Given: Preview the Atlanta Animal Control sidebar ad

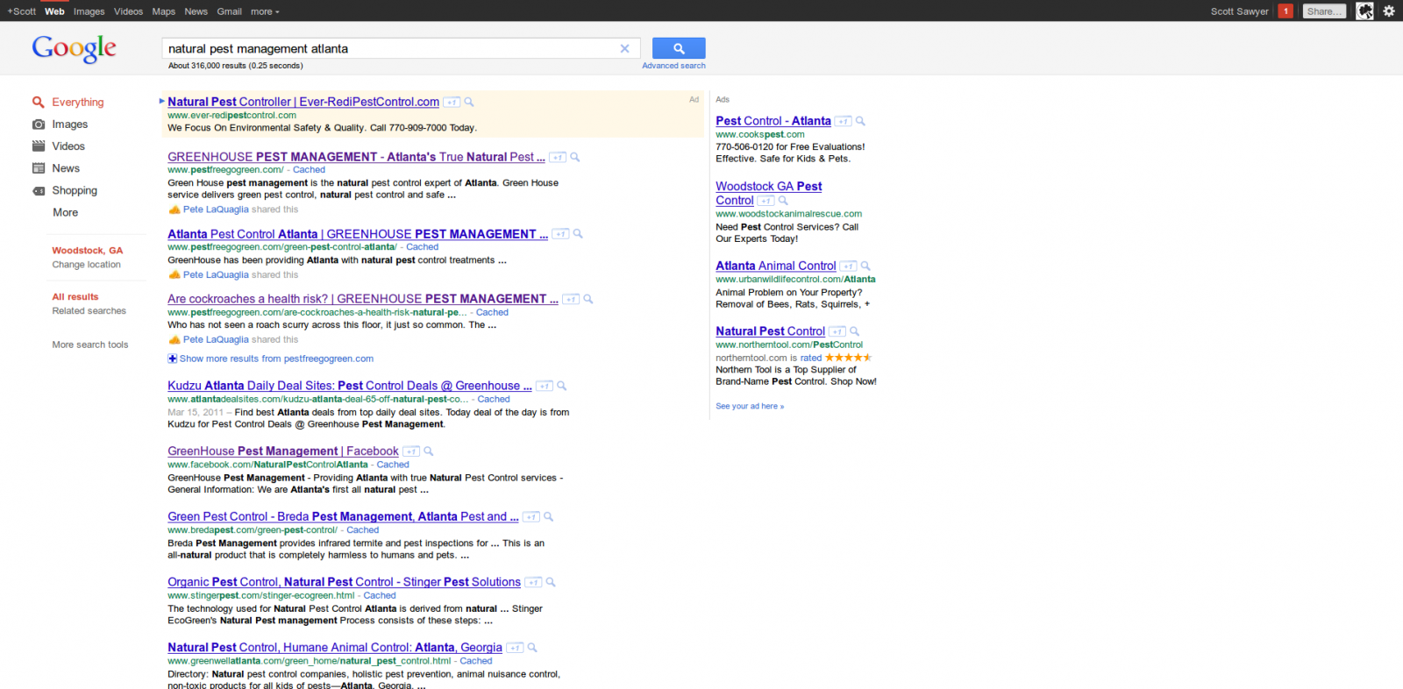Looking at the screenshot, I should (x=865, y=266).
